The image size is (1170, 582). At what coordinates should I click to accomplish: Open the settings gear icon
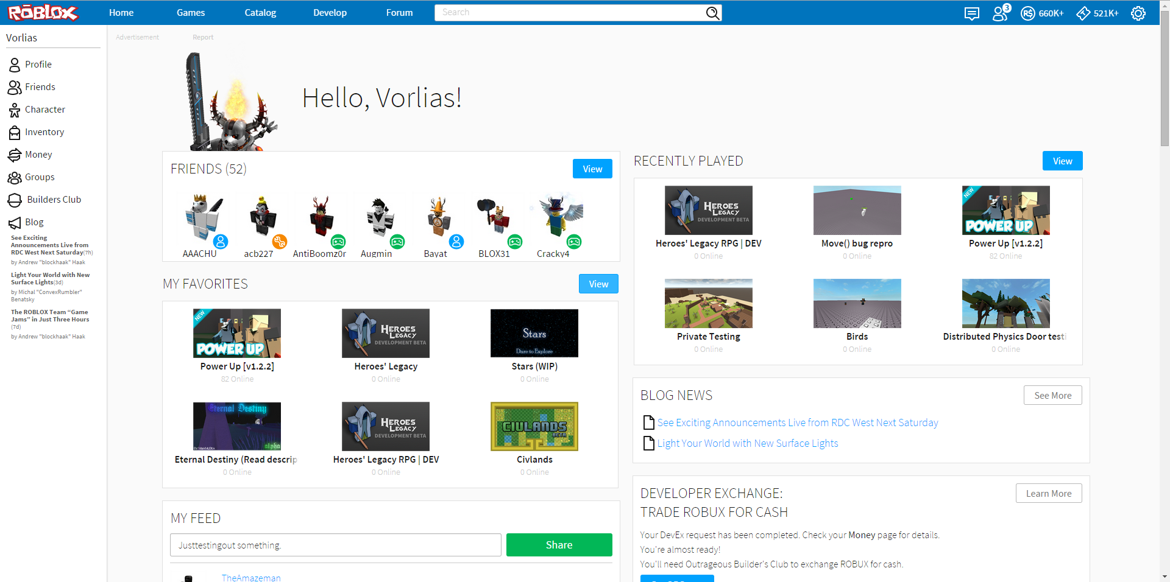(x=1138, y=13)
